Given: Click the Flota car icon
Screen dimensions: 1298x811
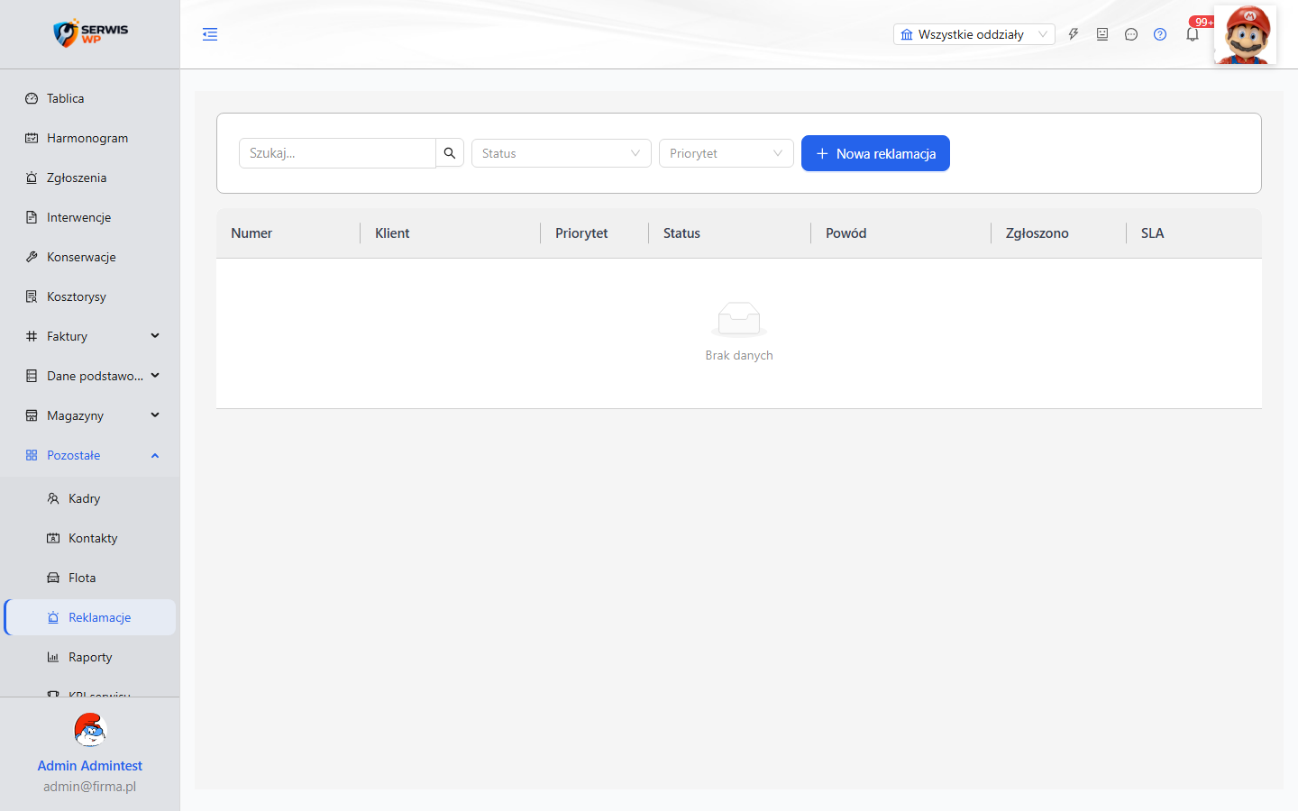Looking at the screenshot, I should (53, 578).
